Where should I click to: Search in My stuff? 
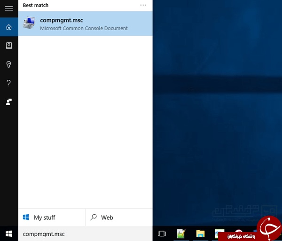(x=52, y=218)
